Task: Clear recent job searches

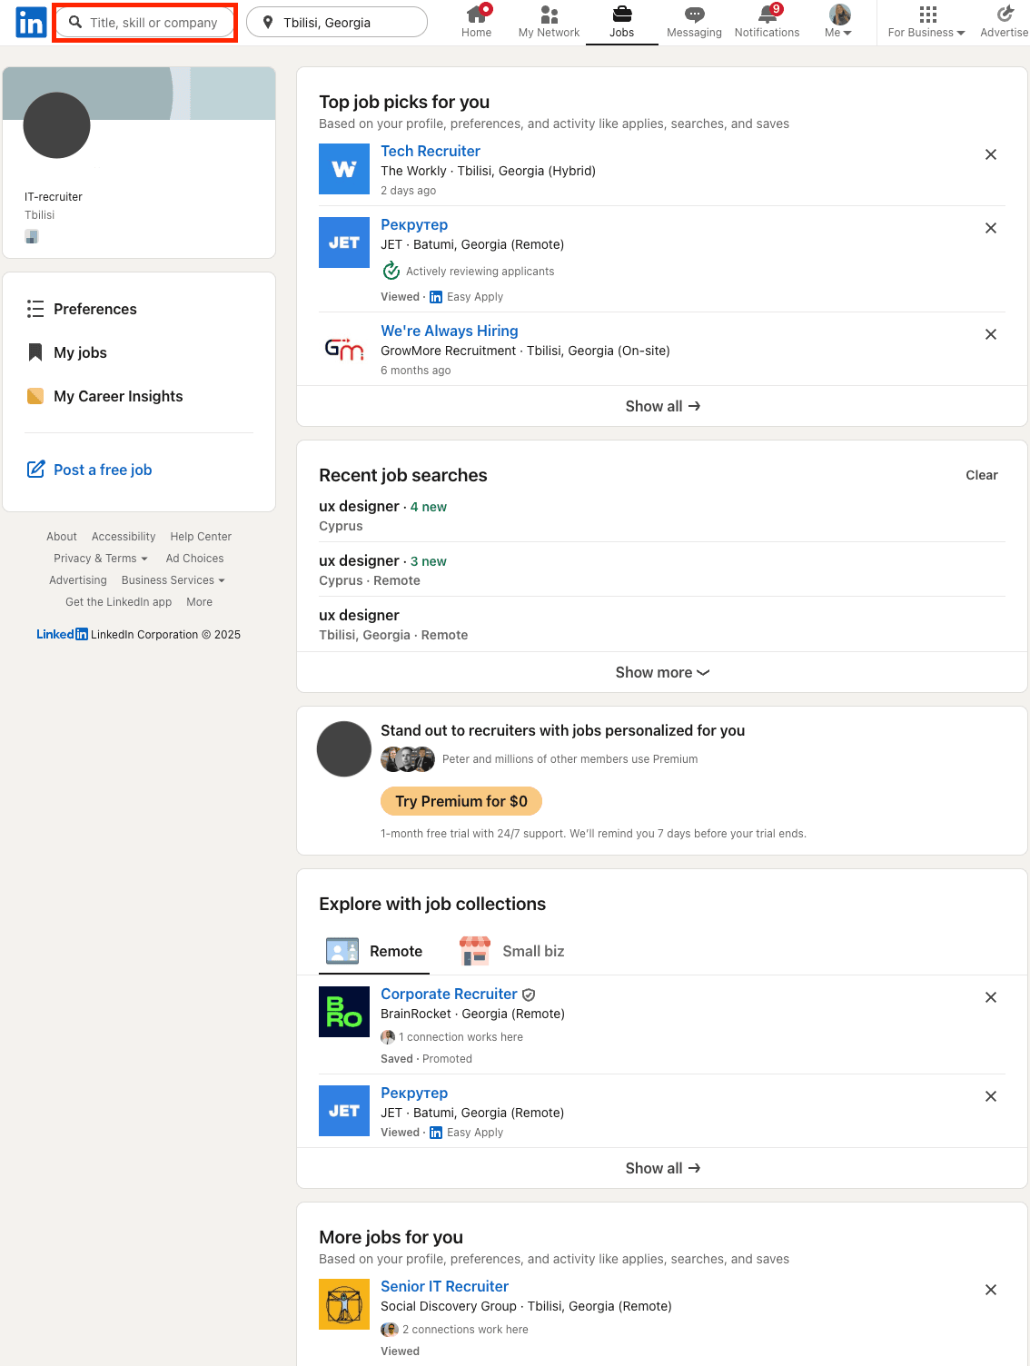Action: pyautogui.click(x=981, y=475)
